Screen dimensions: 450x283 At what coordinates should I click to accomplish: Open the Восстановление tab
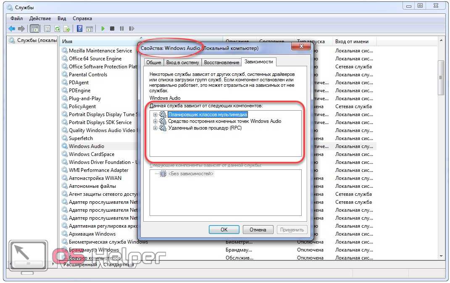click(x=221, y=62)
